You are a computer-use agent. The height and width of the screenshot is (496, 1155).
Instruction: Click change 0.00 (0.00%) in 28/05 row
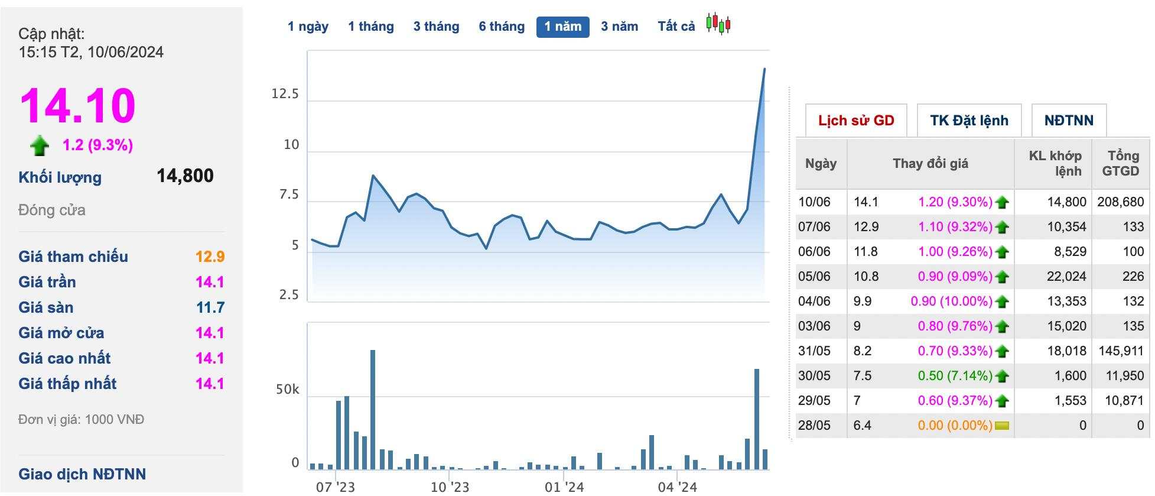point(955,426)
